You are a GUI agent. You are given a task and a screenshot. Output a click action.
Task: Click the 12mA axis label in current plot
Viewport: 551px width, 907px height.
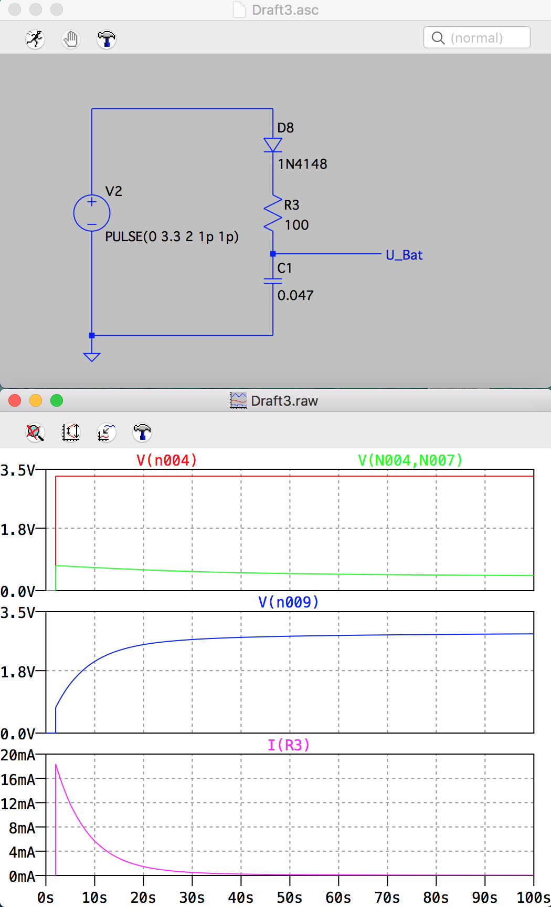click(18, 804)
